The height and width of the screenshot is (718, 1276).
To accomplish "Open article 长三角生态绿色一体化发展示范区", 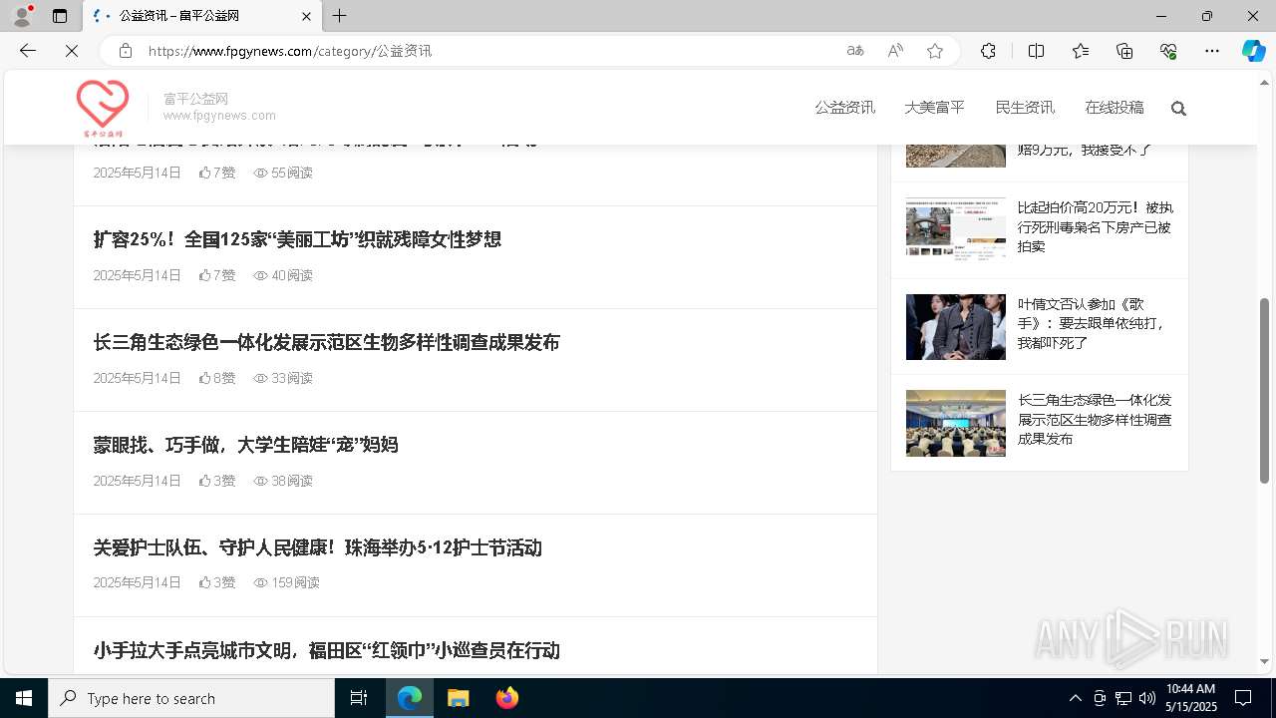I will tap(326, 342).
